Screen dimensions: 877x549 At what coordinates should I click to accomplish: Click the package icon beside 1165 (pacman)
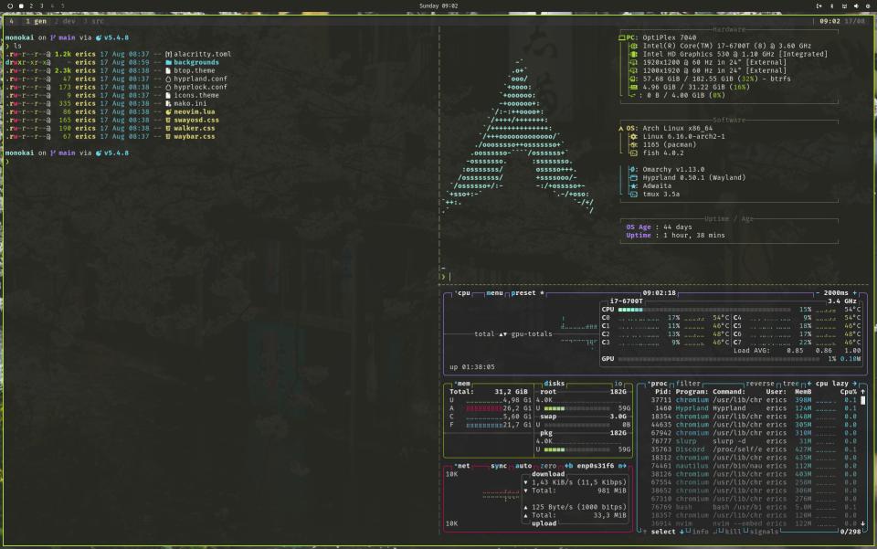634,145
